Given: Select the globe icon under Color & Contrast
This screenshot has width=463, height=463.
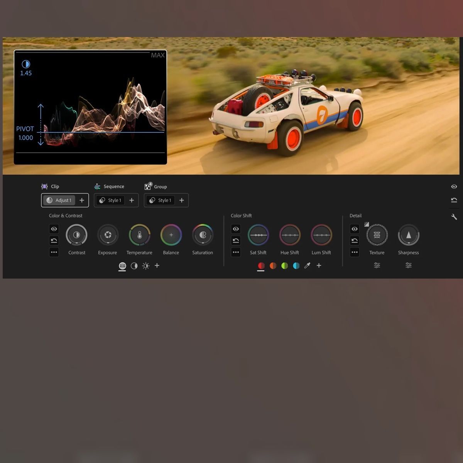Looking at the screenshot, I should pos(122,265).
